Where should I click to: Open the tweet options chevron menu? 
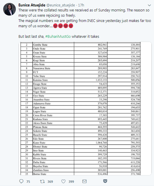click(x=149, y=5)
